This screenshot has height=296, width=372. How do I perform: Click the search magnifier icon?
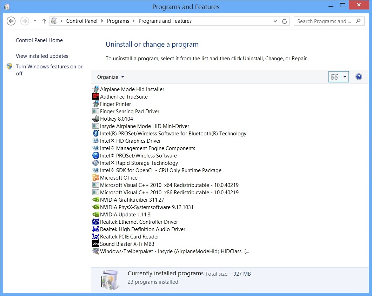[358, 21]
